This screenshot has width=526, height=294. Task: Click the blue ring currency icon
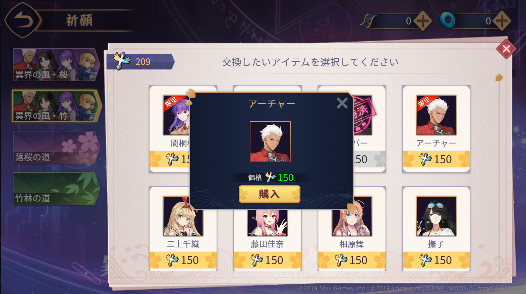tap(448, 21)
